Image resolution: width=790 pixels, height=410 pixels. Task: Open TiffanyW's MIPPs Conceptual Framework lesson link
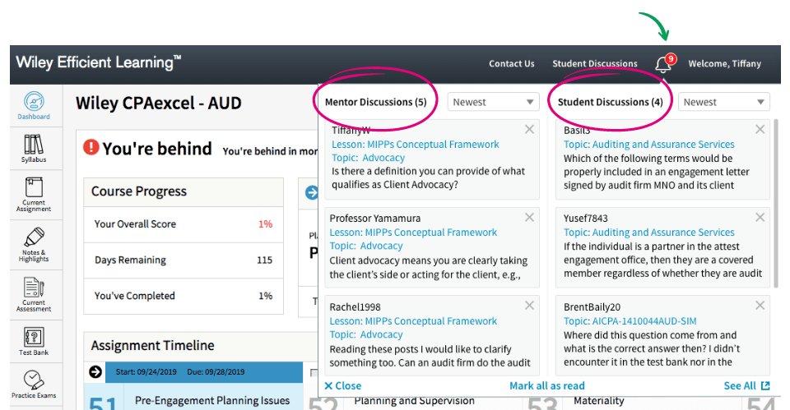(x=415, y=145)
